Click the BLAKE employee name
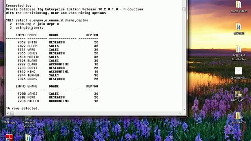 pos(32,61)
